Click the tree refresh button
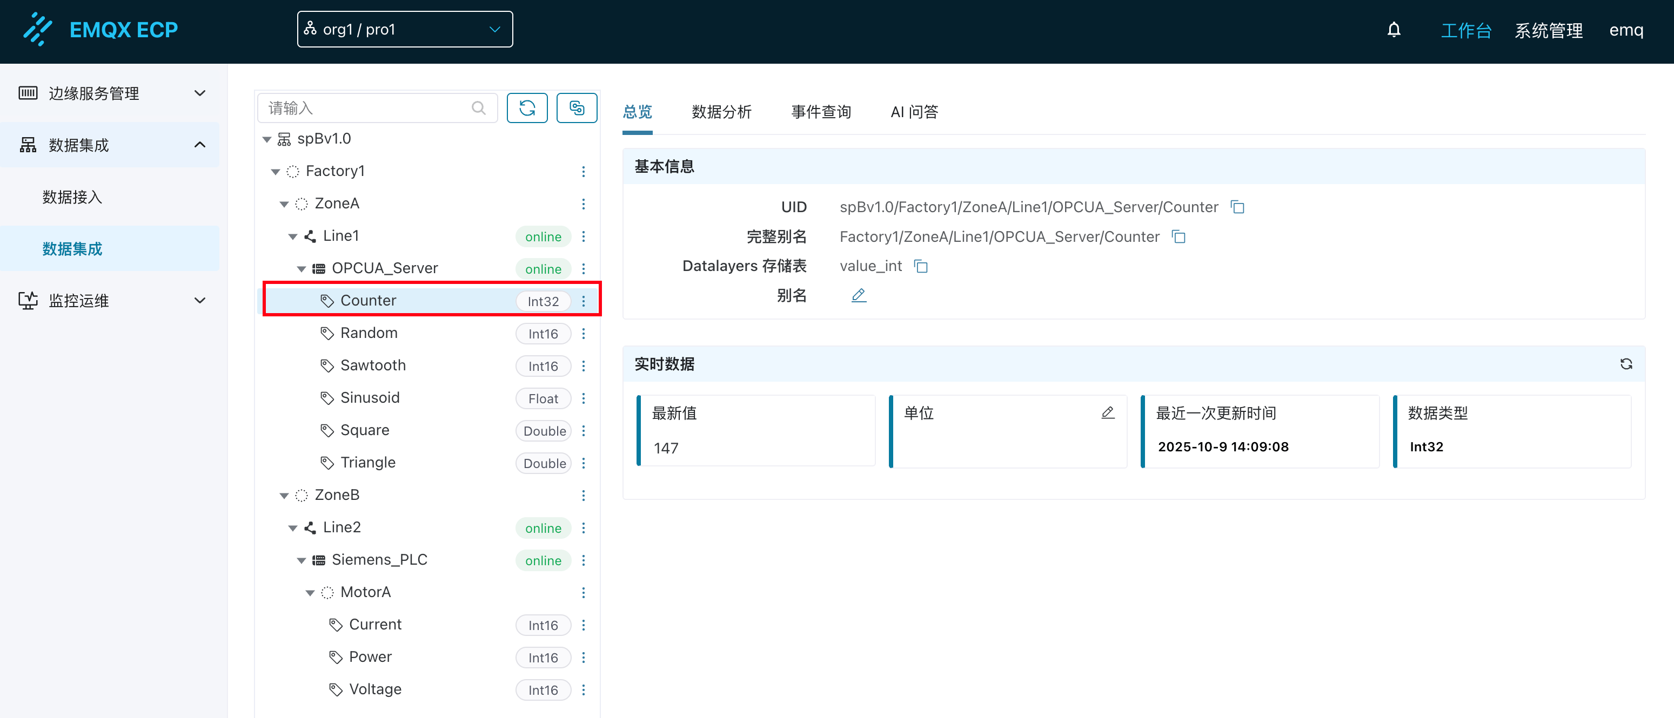 [x=526, y=108]
